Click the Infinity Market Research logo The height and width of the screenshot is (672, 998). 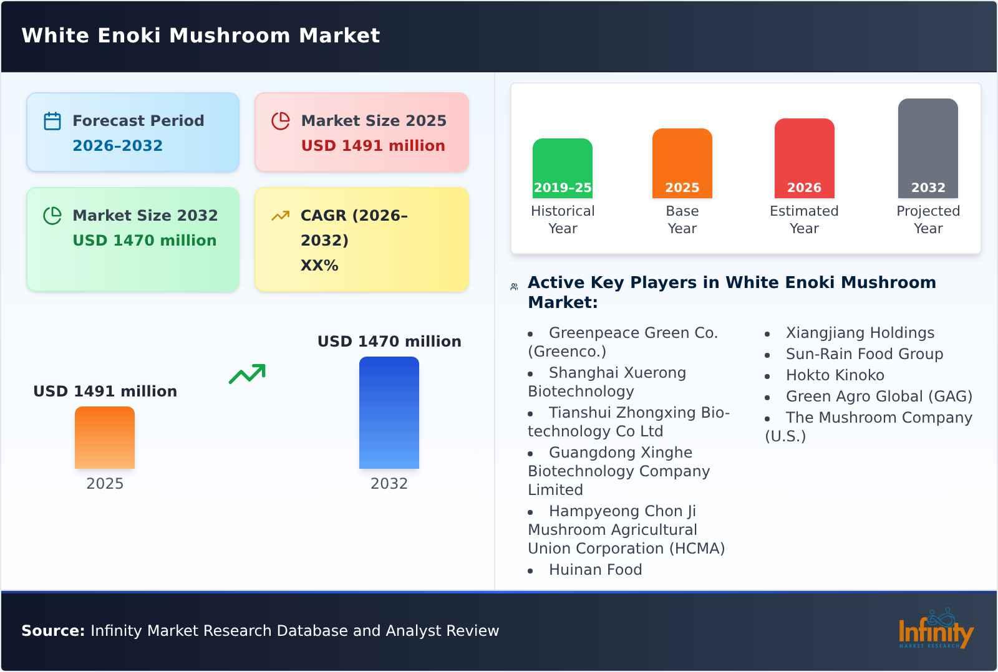(x=935, y=630)
